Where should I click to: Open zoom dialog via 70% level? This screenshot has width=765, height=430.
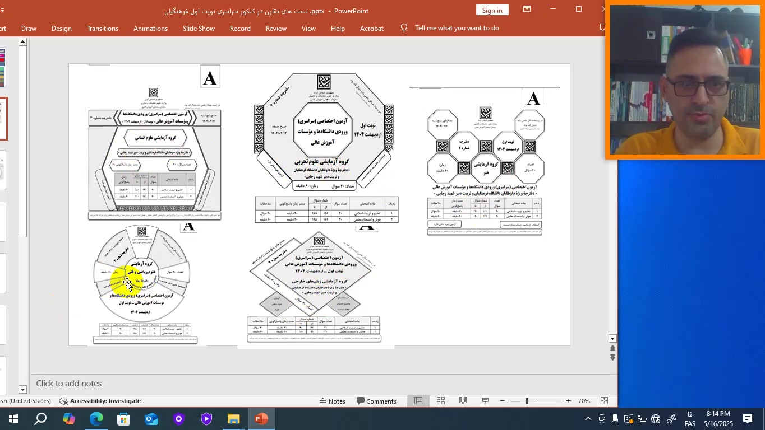pos(584,401)
